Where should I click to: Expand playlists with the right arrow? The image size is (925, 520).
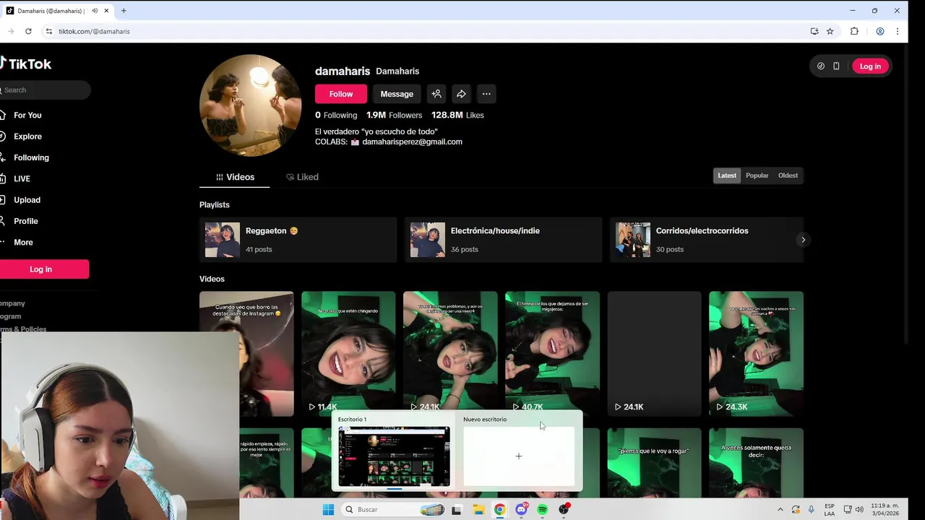click(803, 240)
